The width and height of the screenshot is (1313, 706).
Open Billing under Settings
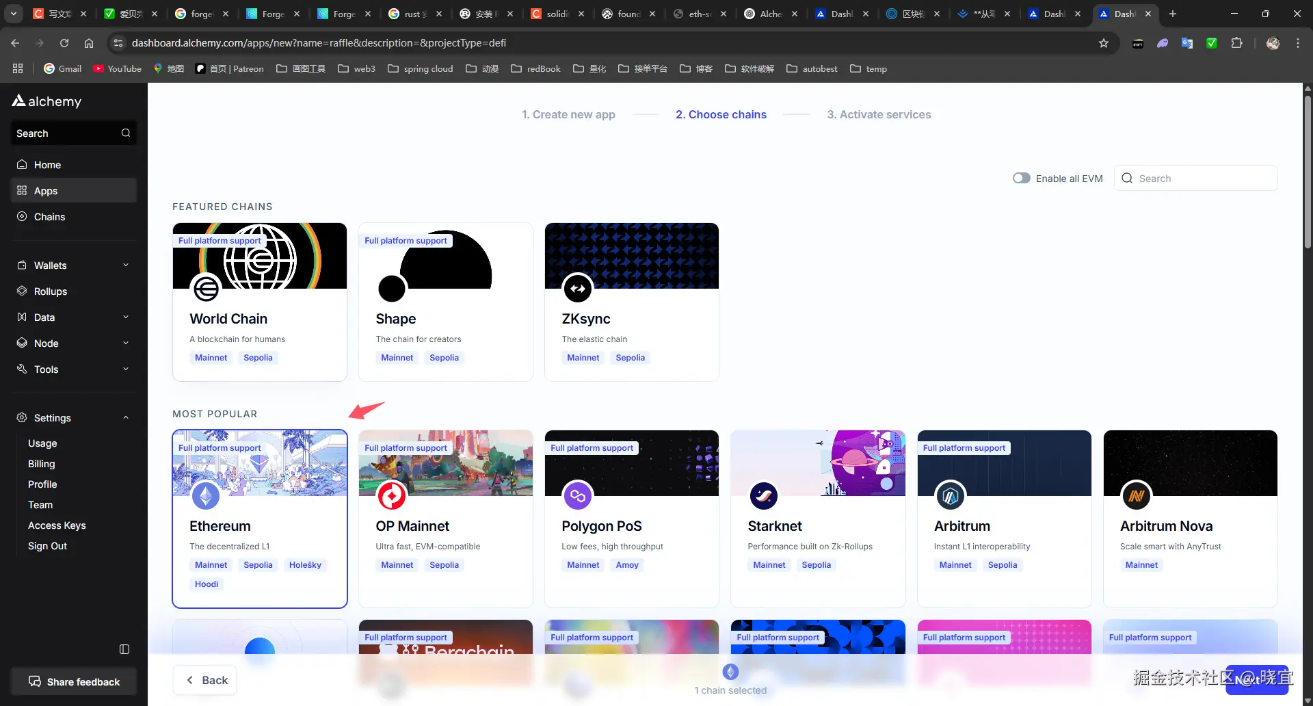pos(42,464)
